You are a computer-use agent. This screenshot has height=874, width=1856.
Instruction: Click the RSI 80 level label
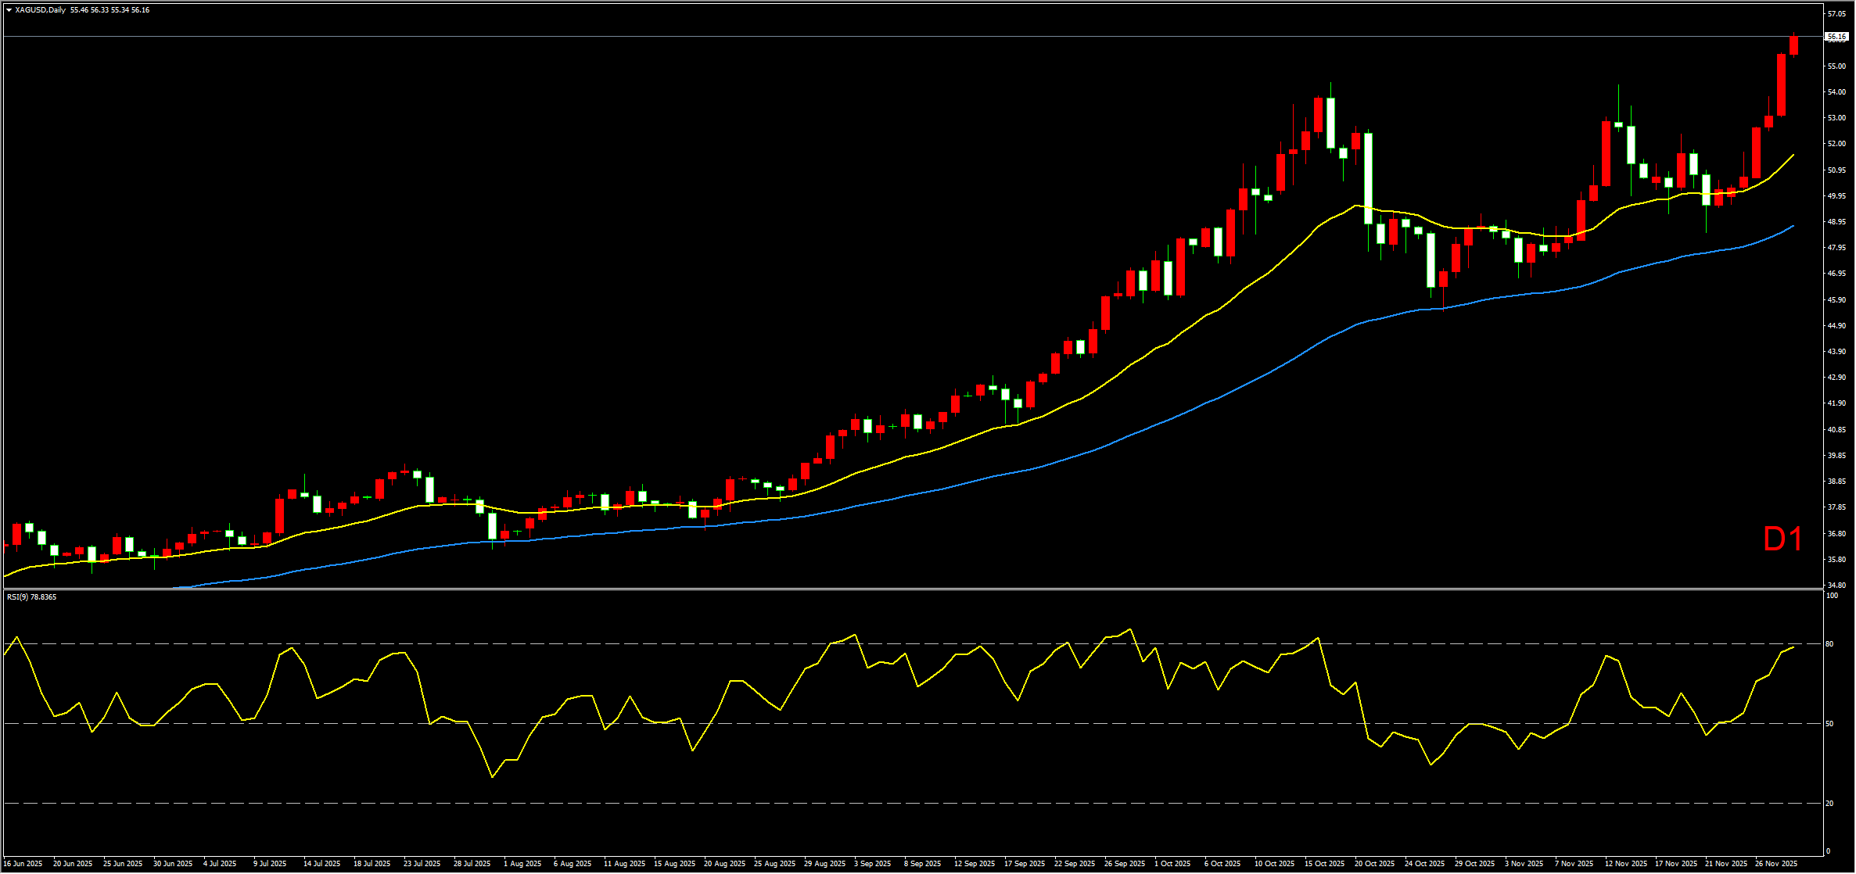pos(1829,644)
